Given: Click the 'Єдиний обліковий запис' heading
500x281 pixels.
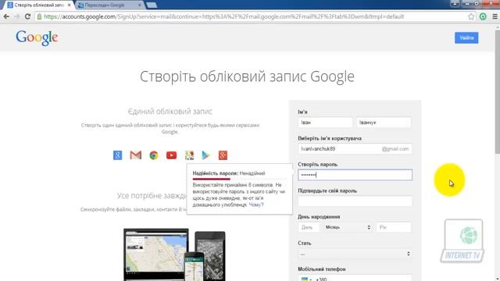Looking at the screenshot, I should click(170, 111).
